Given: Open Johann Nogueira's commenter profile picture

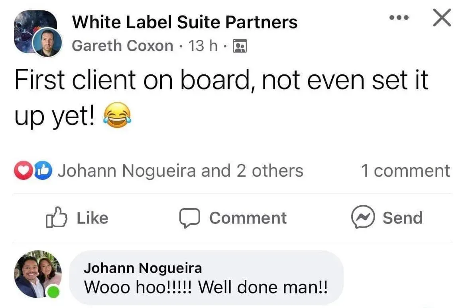Looking at the screenshot, I should (38, 274).
